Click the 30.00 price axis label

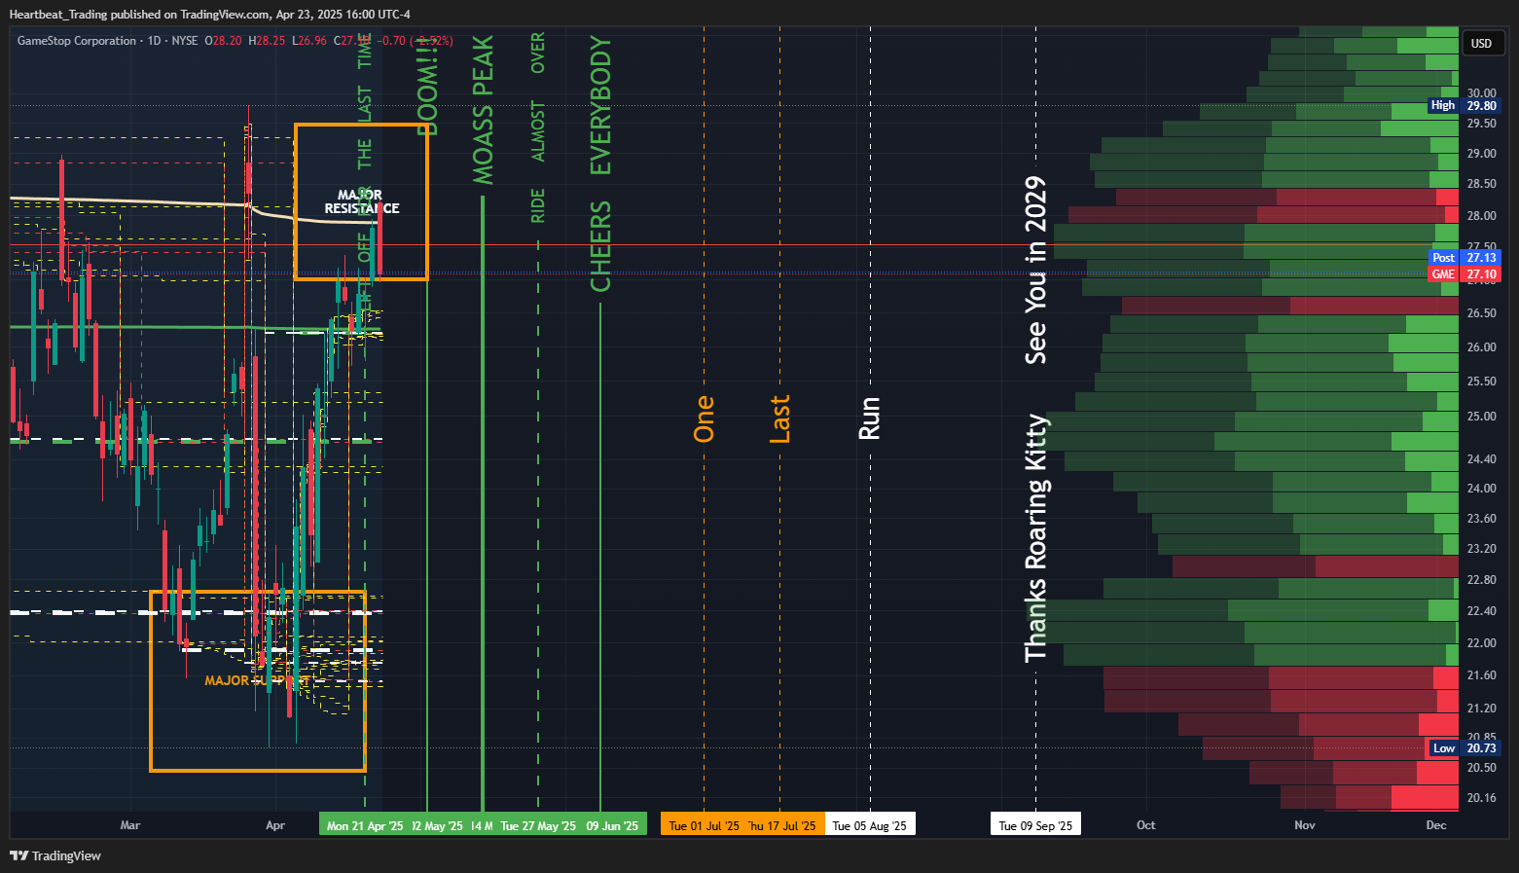tap(1481, 93)
